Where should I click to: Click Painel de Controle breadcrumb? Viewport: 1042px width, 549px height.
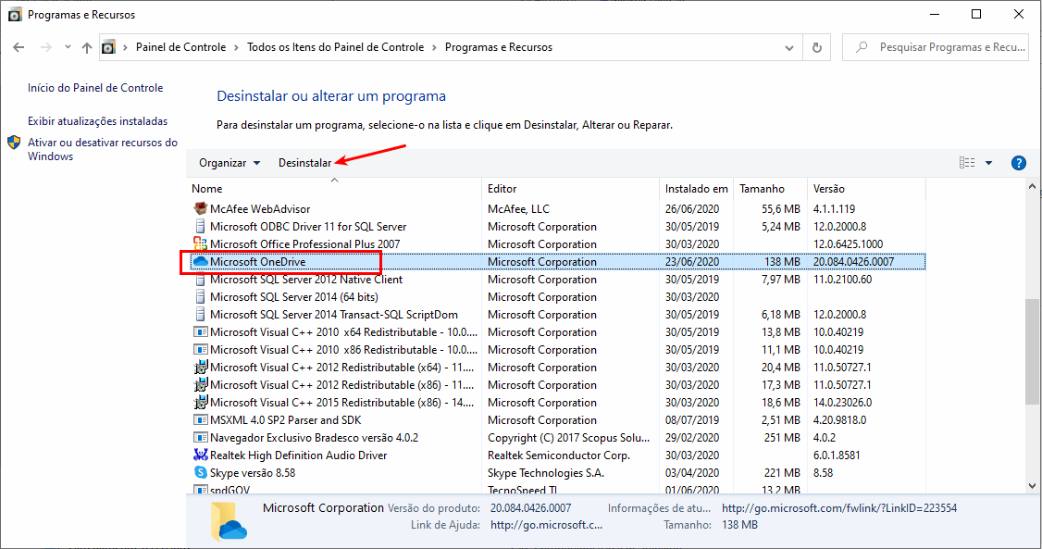180,47
